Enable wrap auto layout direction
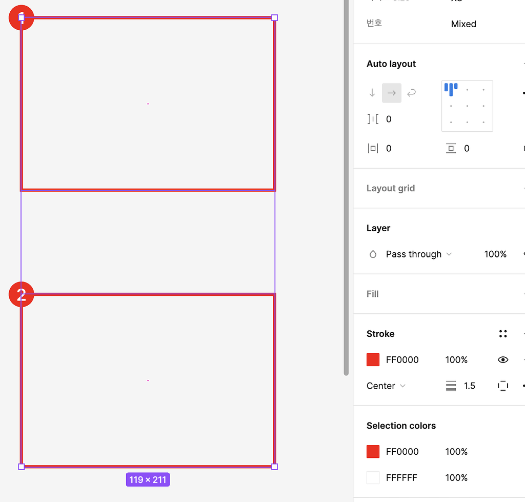 tap(411, 93)
